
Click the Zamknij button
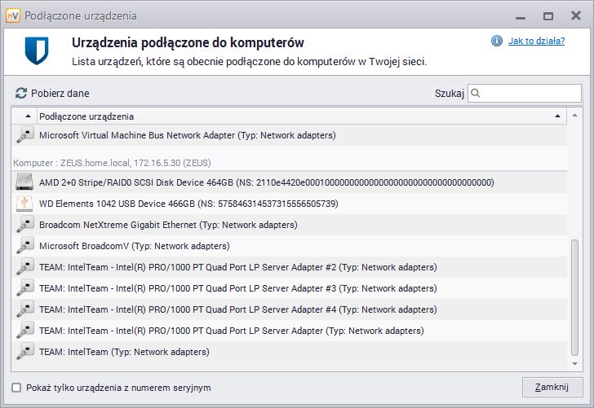[x=552, y=387]
